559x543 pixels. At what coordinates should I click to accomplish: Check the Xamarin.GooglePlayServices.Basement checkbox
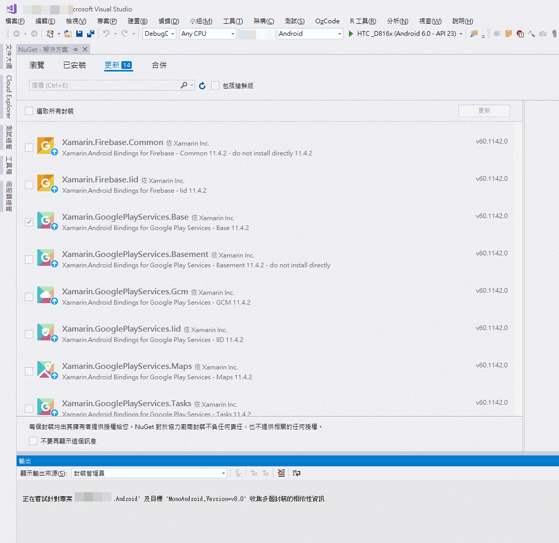pyautogui.click(x=29, y=260)
